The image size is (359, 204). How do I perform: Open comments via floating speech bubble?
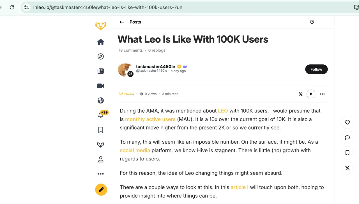click(347, 137)
